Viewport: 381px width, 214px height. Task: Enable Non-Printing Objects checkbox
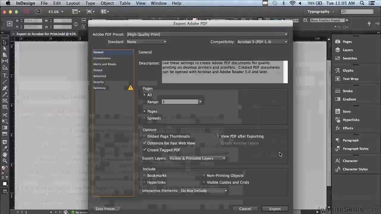point(204,175)
